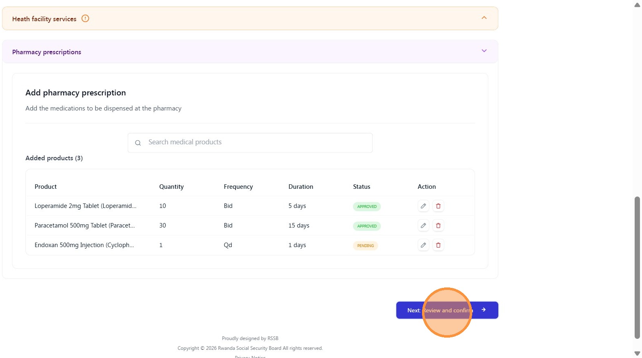Click the vertical scrollbar thumb
This screenshot has height=358, width=642.
(x=637, y=267)
